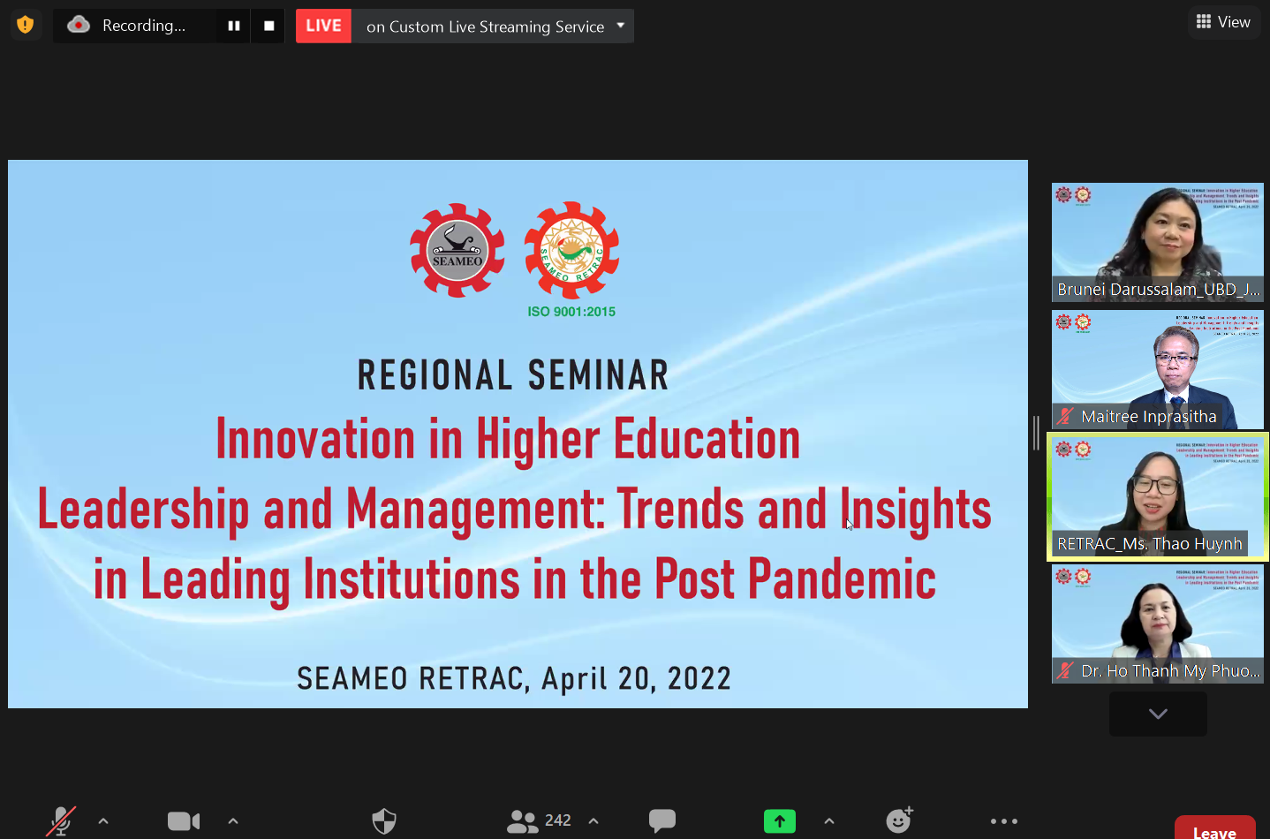The width and height of the screenshot is (1270, 839).
Task: Show next participants with down chevron
Action: [x=1158, y=714]
